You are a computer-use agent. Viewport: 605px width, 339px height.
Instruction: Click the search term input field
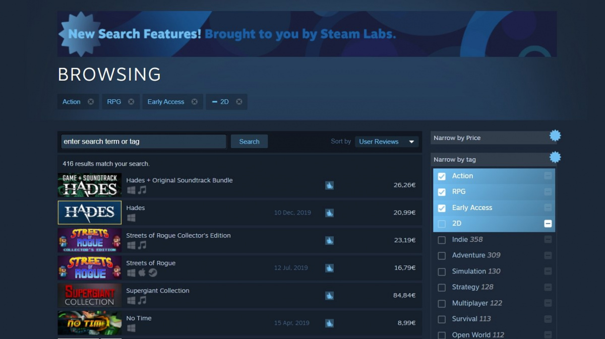pos(143,141)
